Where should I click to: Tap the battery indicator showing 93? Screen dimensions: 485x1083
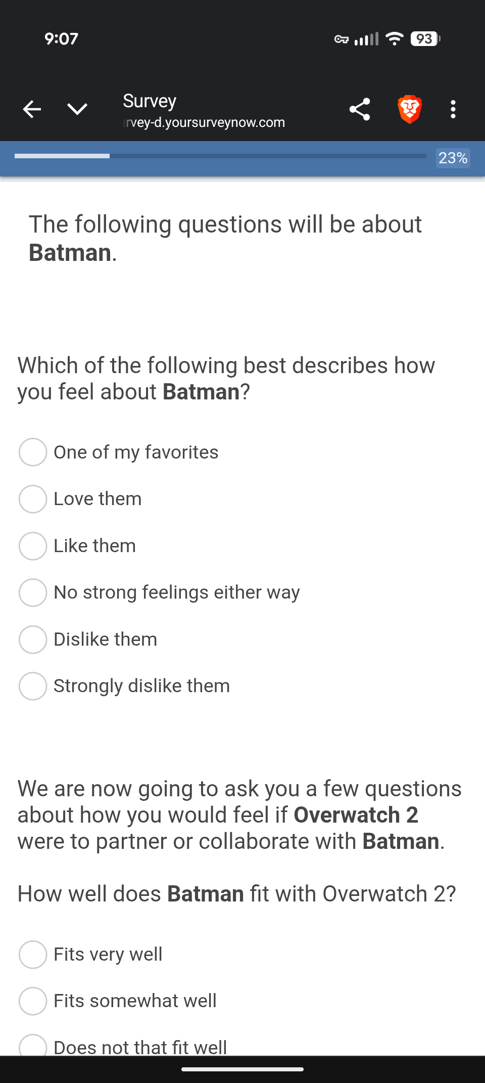[x=425, y=38]
